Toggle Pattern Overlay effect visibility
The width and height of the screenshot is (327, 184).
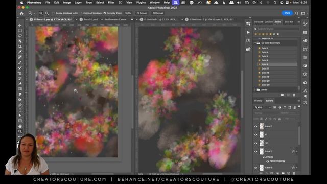click(x=267, y=162)
